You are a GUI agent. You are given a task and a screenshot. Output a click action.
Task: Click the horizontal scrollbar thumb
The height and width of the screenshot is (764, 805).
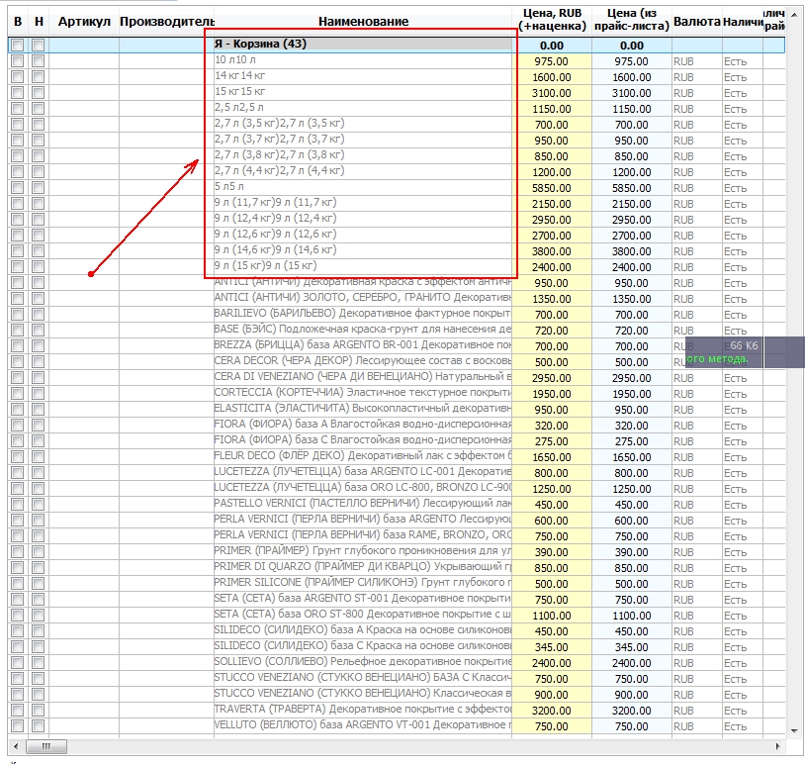pyautogui.click(x=46, y=746)
